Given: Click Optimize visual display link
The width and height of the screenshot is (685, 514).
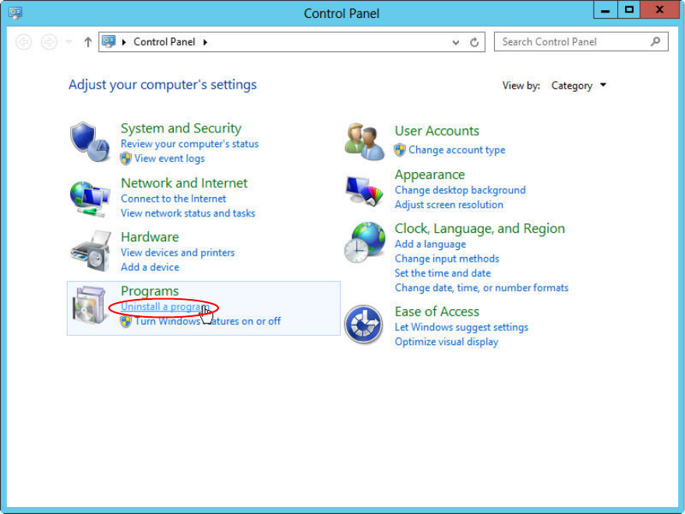Looking at the screenshot, I should point(447,342).
